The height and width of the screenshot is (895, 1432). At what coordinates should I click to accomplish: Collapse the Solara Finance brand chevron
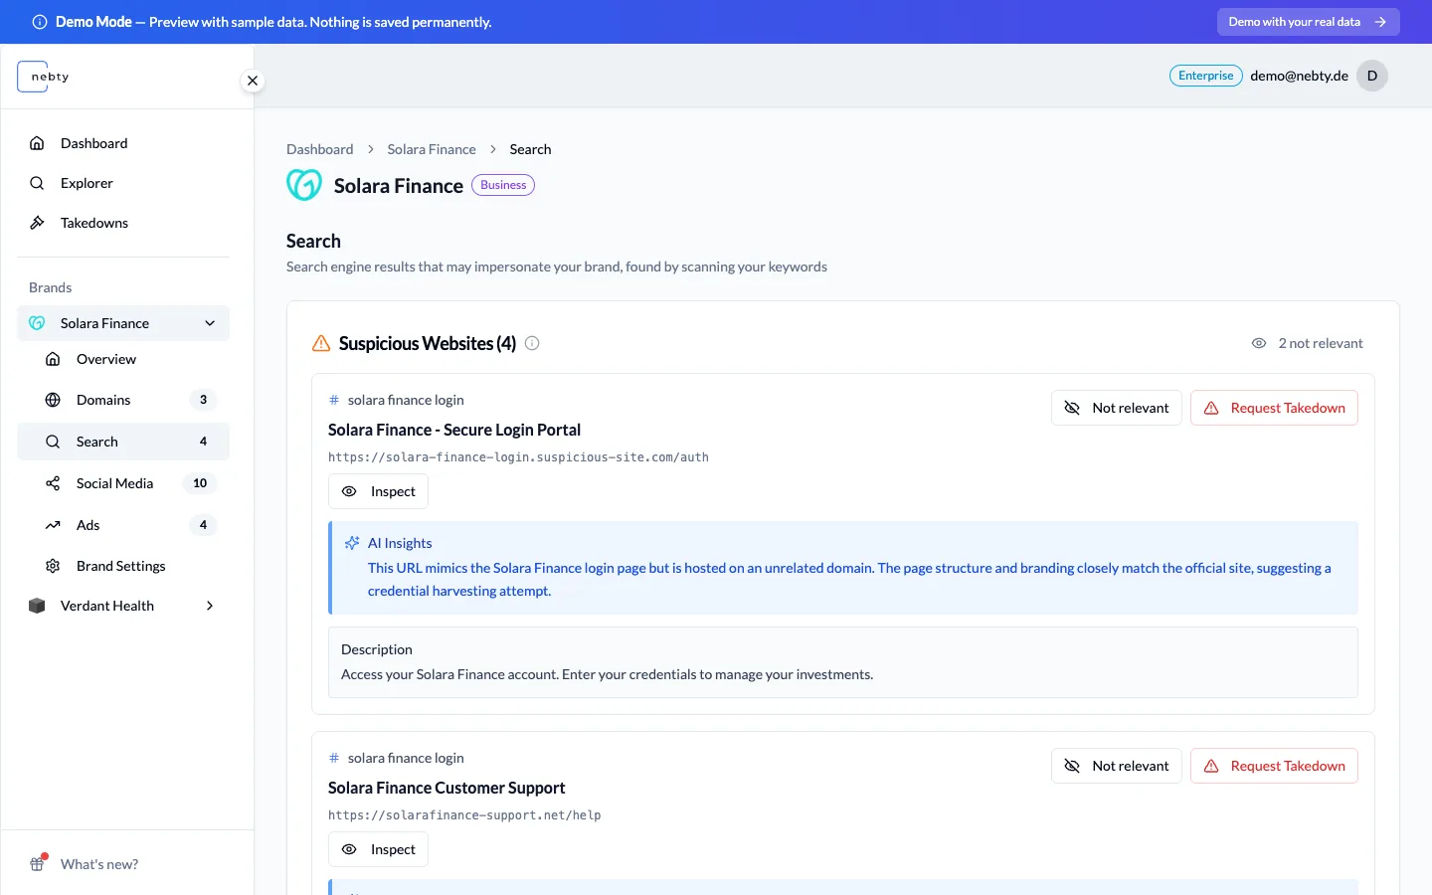pos(210,323)
